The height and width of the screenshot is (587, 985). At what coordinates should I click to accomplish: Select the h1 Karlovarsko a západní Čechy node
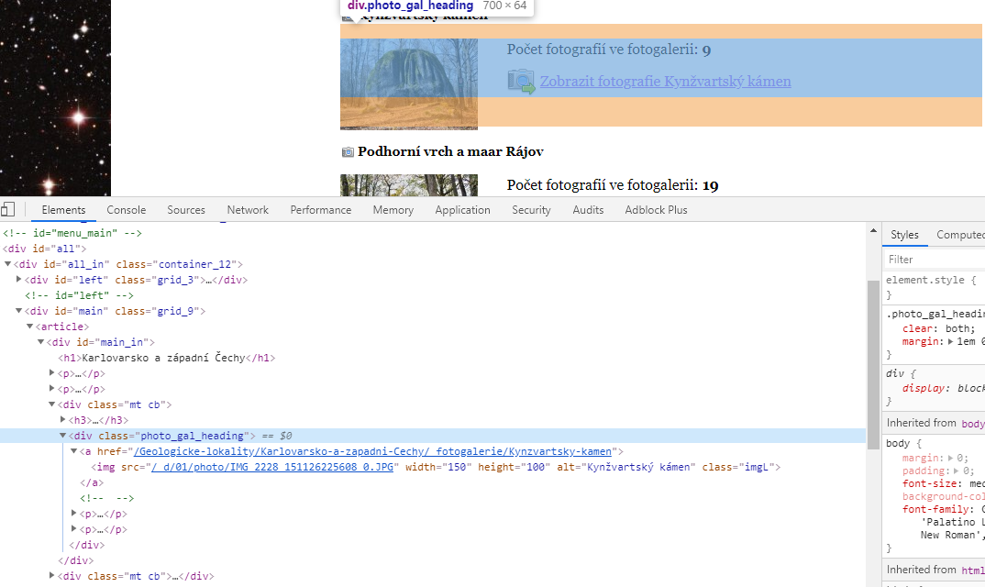[x=167, y=358]
